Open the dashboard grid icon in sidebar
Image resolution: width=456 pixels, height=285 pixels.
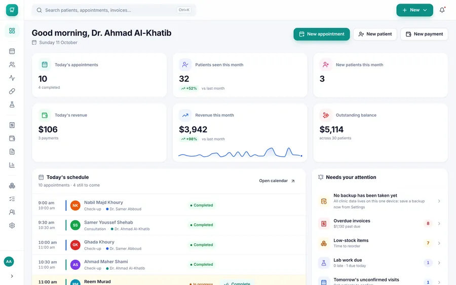pos(12,31)
